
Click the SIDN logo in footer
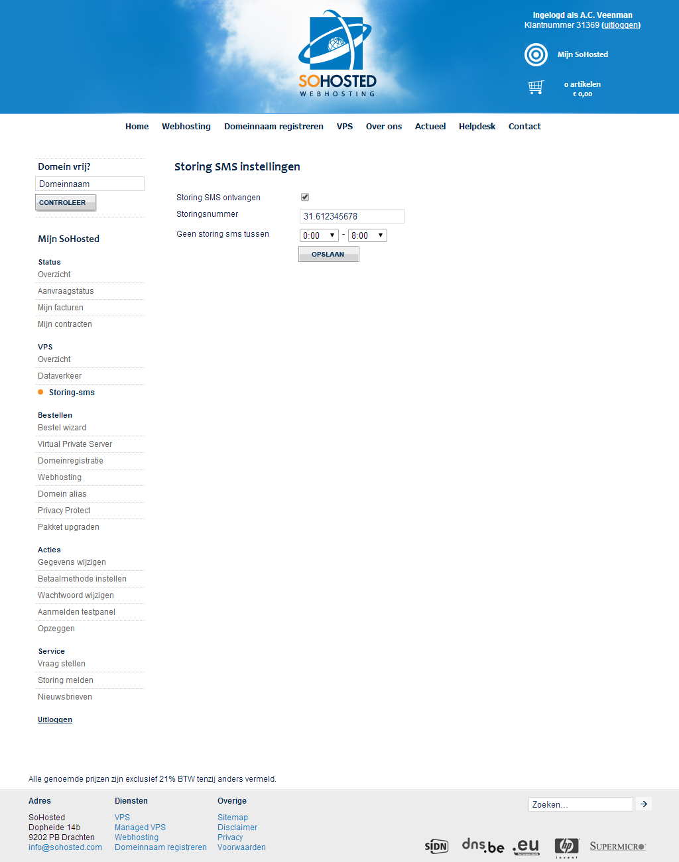(436, 846)
